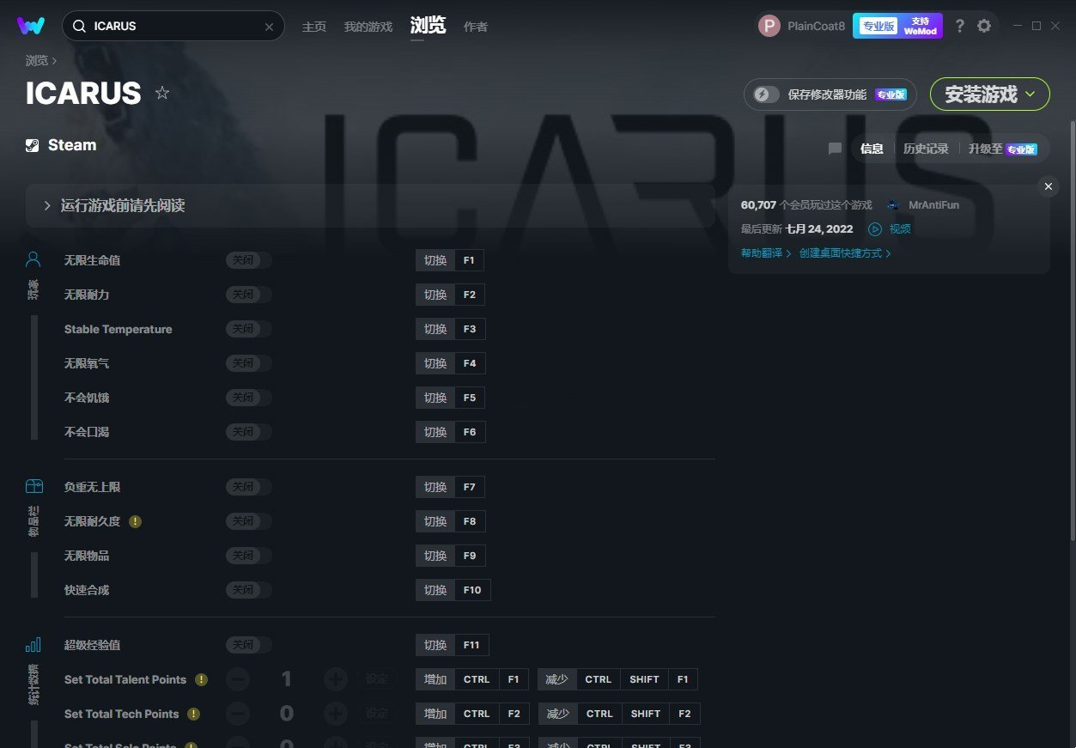Expand 运行游戏前请先阅读 section
Image resolution: width=1076 pixels, height=748 pixels.
click(370, 206)
